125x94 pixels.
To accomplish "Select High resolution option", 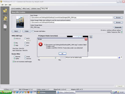I will pyautogui.click(x=14, y=45).
